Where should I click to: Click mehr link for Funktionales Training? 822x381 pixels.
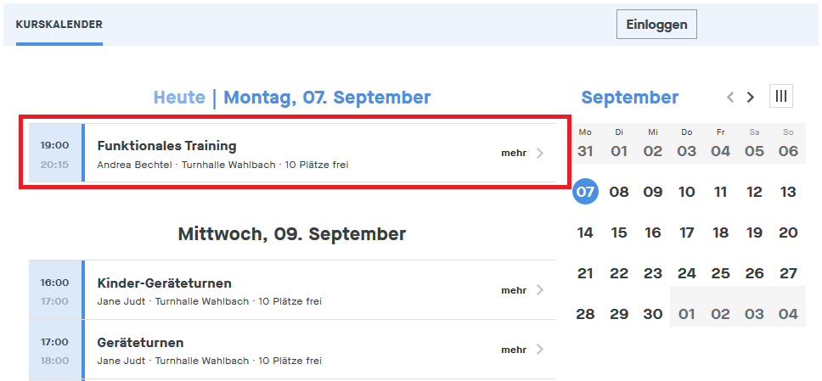(514, 154)
